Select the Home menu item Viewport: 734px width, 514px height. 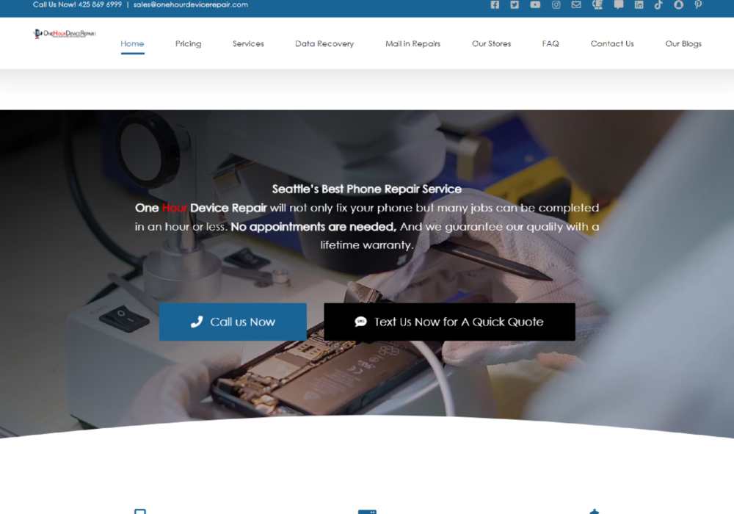[132, 43]
